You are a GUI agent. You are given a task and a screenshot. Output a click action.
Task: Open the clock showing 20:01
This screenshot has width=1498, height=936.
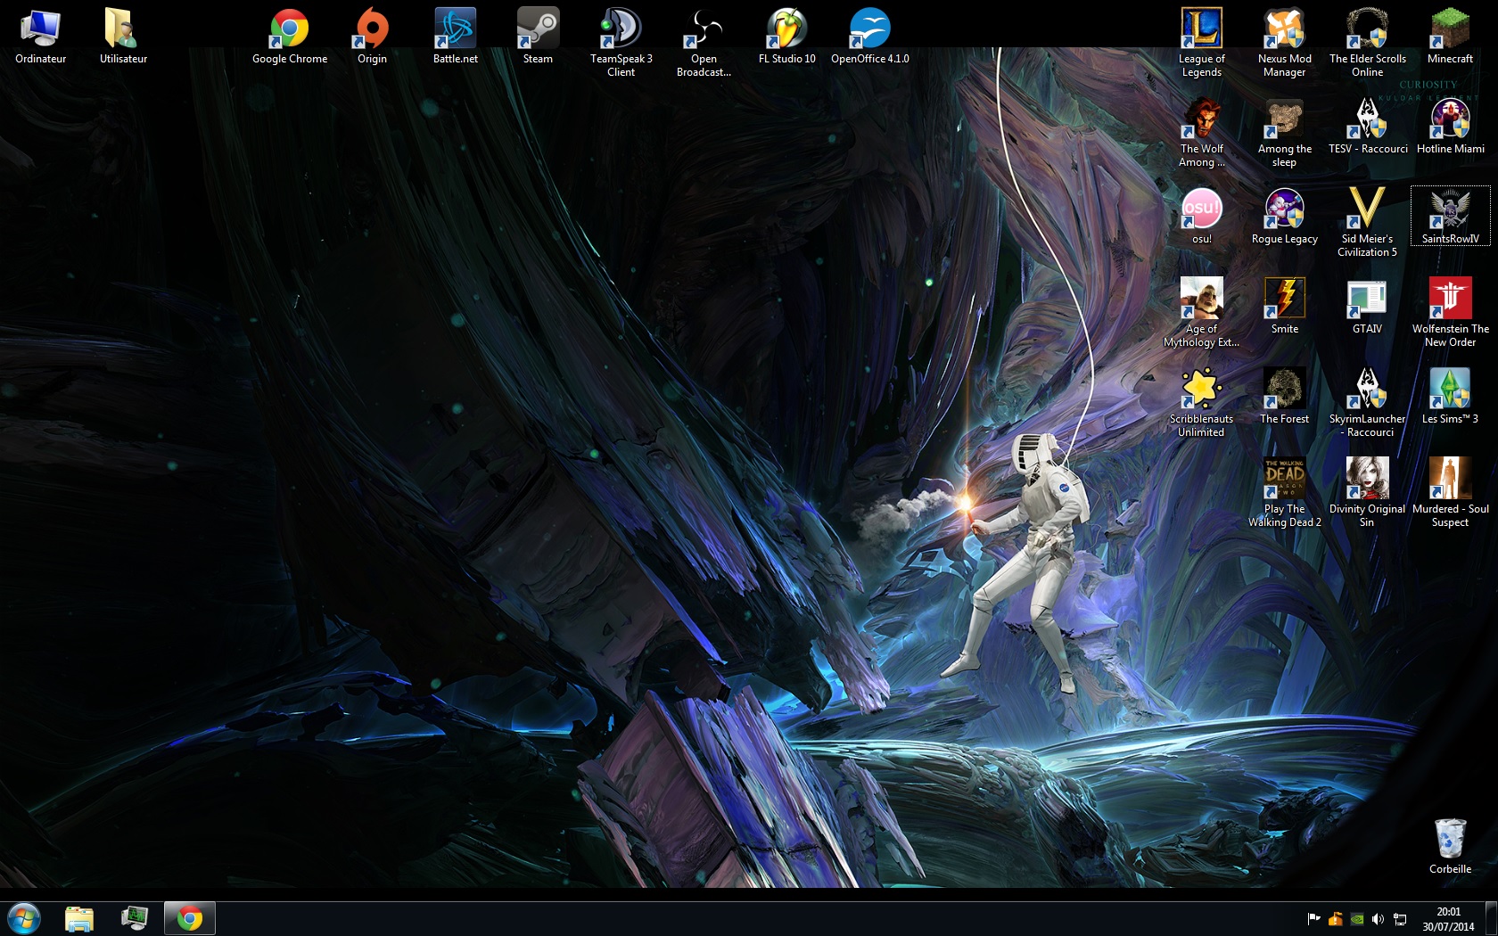[1448, 919]
